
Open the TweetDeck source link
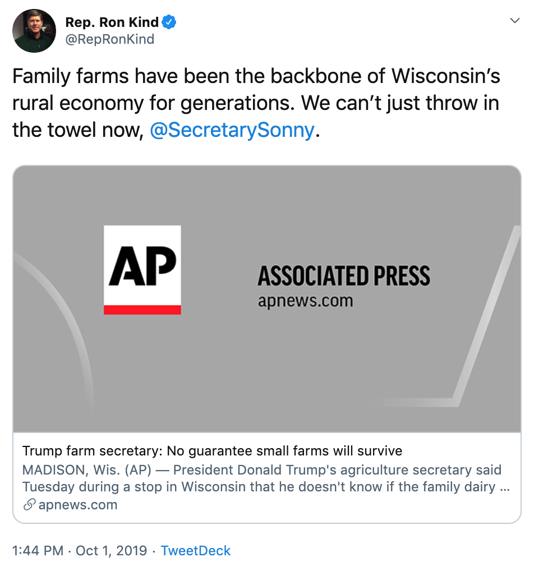196,551
